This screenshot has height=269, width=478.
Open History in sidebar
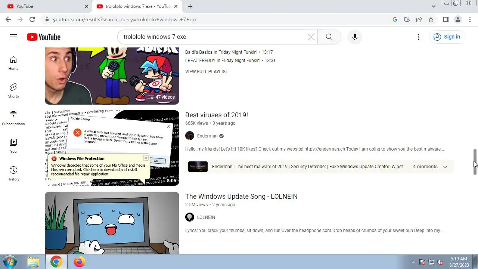tap(13, 174)
